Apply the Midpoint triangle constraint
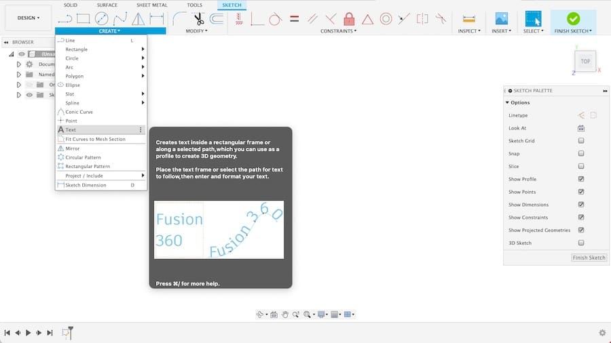This screenshot has width=611, height=343. point(367,19)
